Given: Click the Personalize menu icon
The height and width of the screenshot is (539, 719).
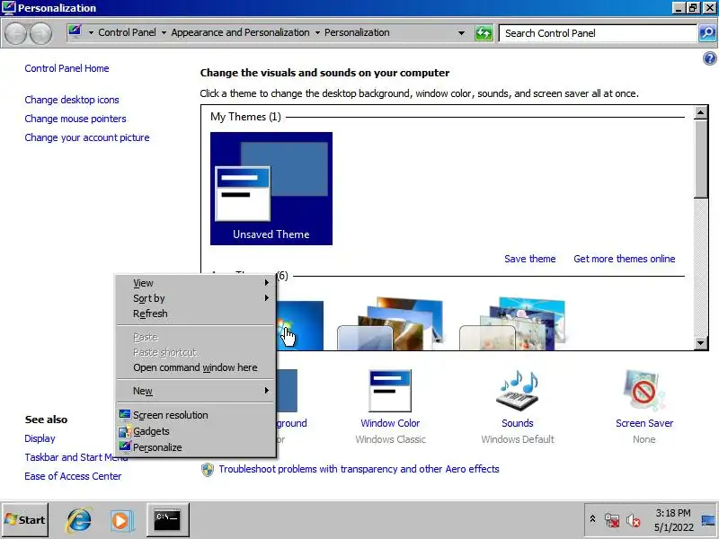Looking at the screenshot, I should pos(124,446).
